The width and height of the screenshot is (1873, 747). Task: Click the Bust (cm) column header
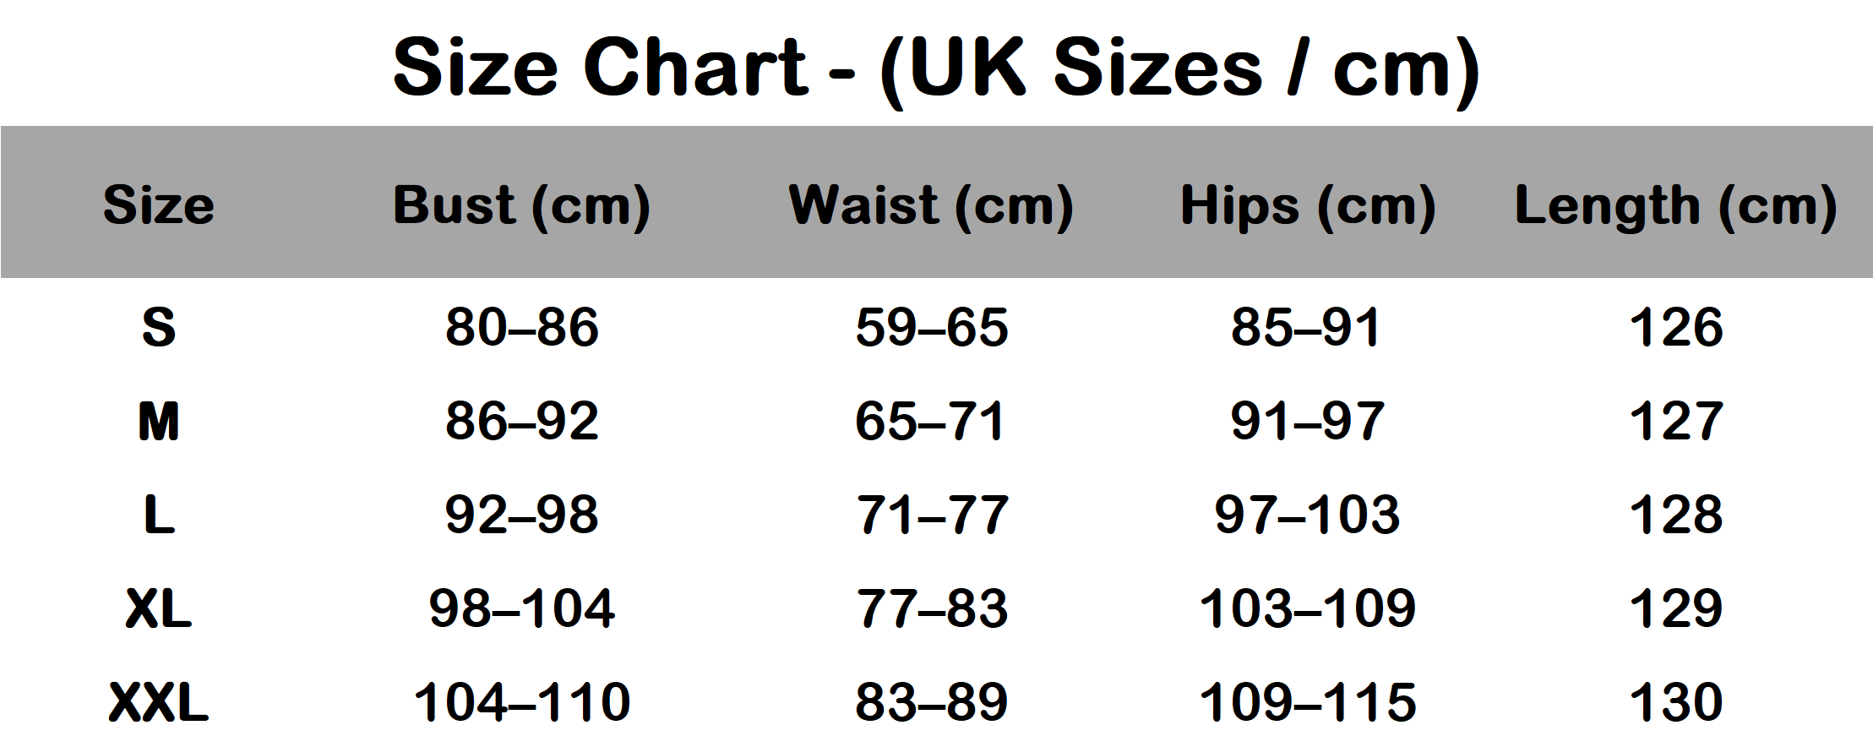521,205
